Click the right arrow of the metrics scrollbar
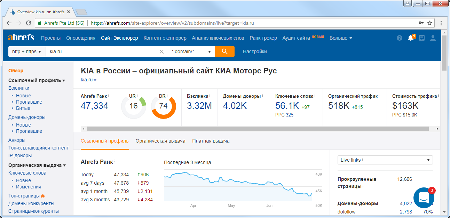The height and width of the screenshot is (218, 450). [437, 129]
